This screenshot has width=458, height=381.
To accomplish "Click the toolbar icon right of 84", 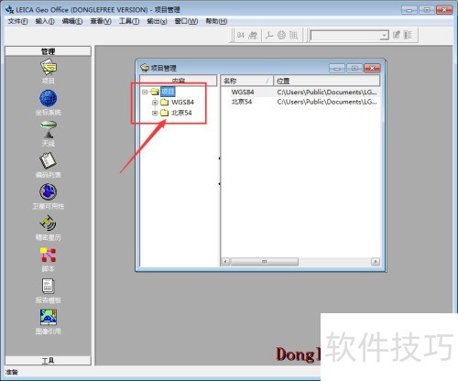I will tap(253, 35).
